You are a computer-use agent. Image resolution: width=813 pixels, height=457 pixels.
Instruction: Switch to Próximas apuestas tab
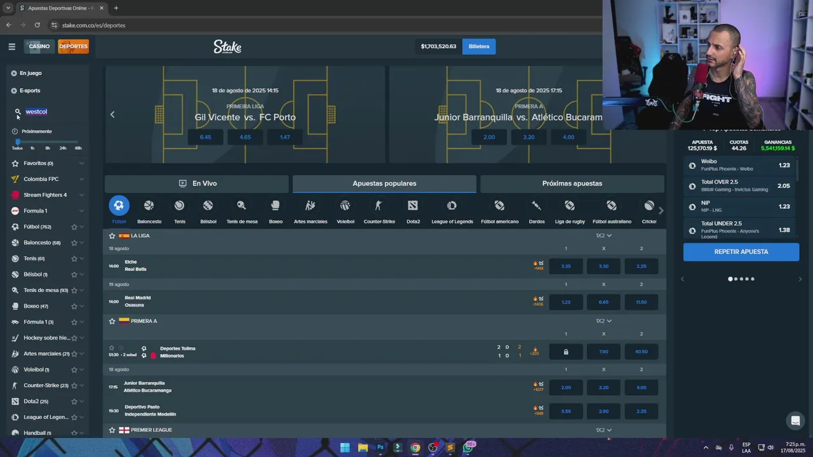[572, 183]
